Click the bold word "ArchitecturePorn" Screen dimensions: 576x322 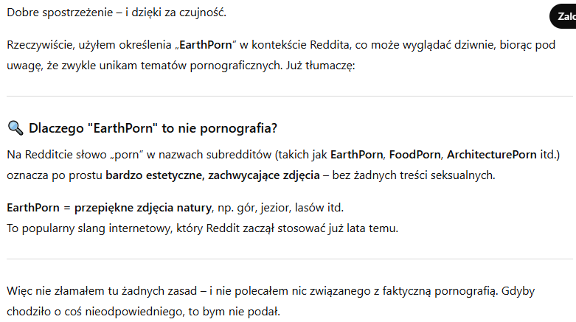click(491, 155)
